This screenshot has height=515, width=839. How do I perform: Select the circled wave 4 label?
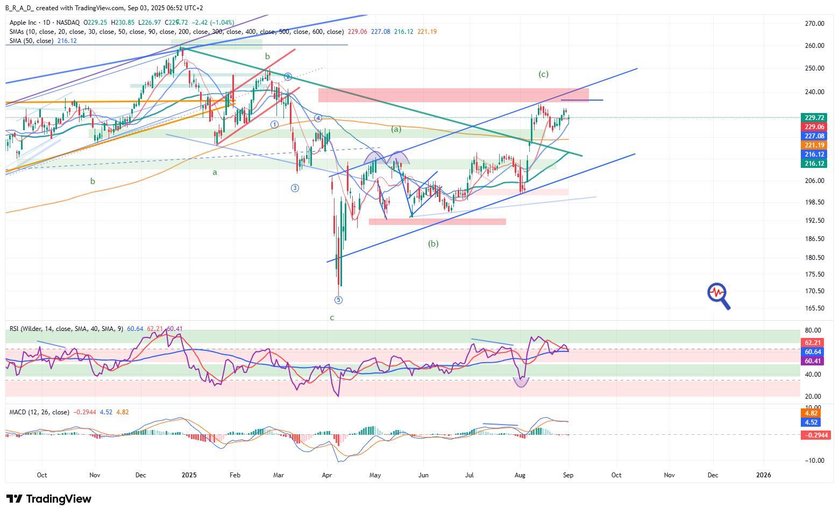click(x=318, y=118)
